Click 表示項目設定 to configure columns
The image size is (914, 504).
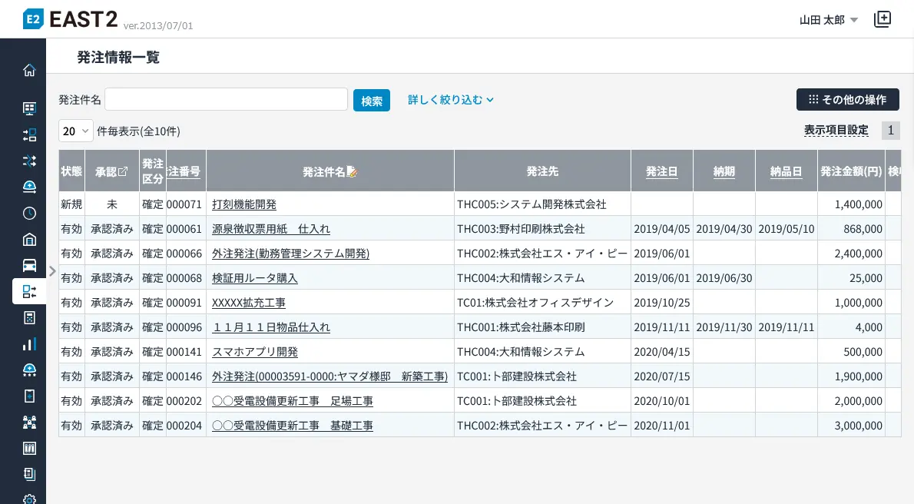pos(836,131)
